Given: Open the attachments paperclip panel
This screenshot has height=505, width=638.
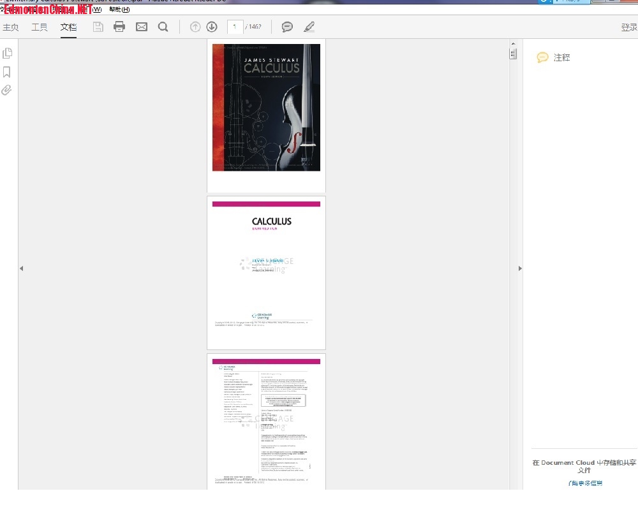Looking at the screenshot, I should point(7,91).
